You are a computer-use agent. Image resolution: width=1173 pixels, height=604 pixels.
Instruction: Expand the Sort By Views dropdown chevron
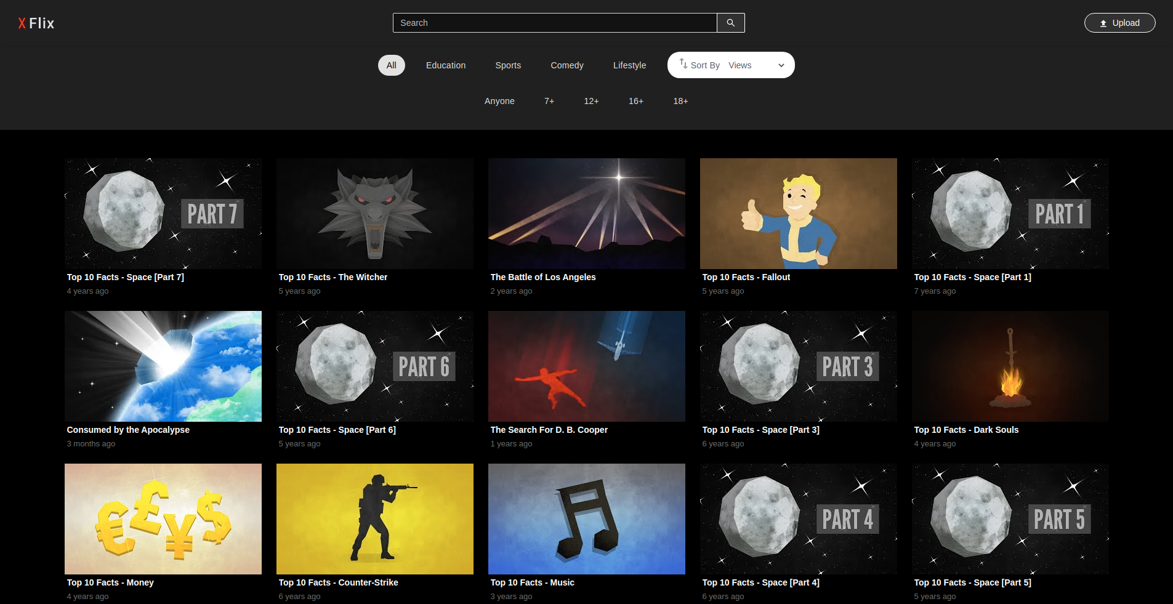pyautogui.click(x=781, y=65)
